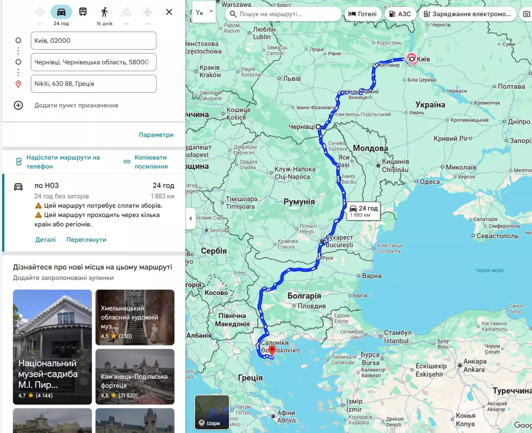The height and width of the screenshot is (433, 532).
Task: Show Зарядження електромобілів stations
Action: 467,14
